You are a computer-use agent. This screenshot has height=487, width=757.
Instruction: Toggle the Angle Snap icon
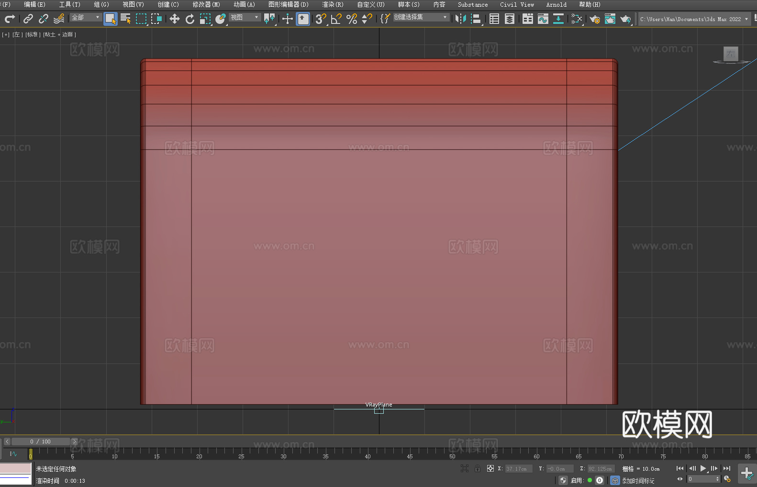(x=336, y=19)
